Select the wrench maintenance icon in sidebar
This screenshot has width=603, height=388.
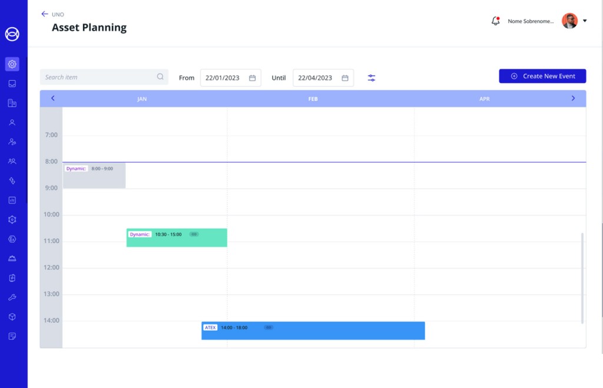click(12, 297)
